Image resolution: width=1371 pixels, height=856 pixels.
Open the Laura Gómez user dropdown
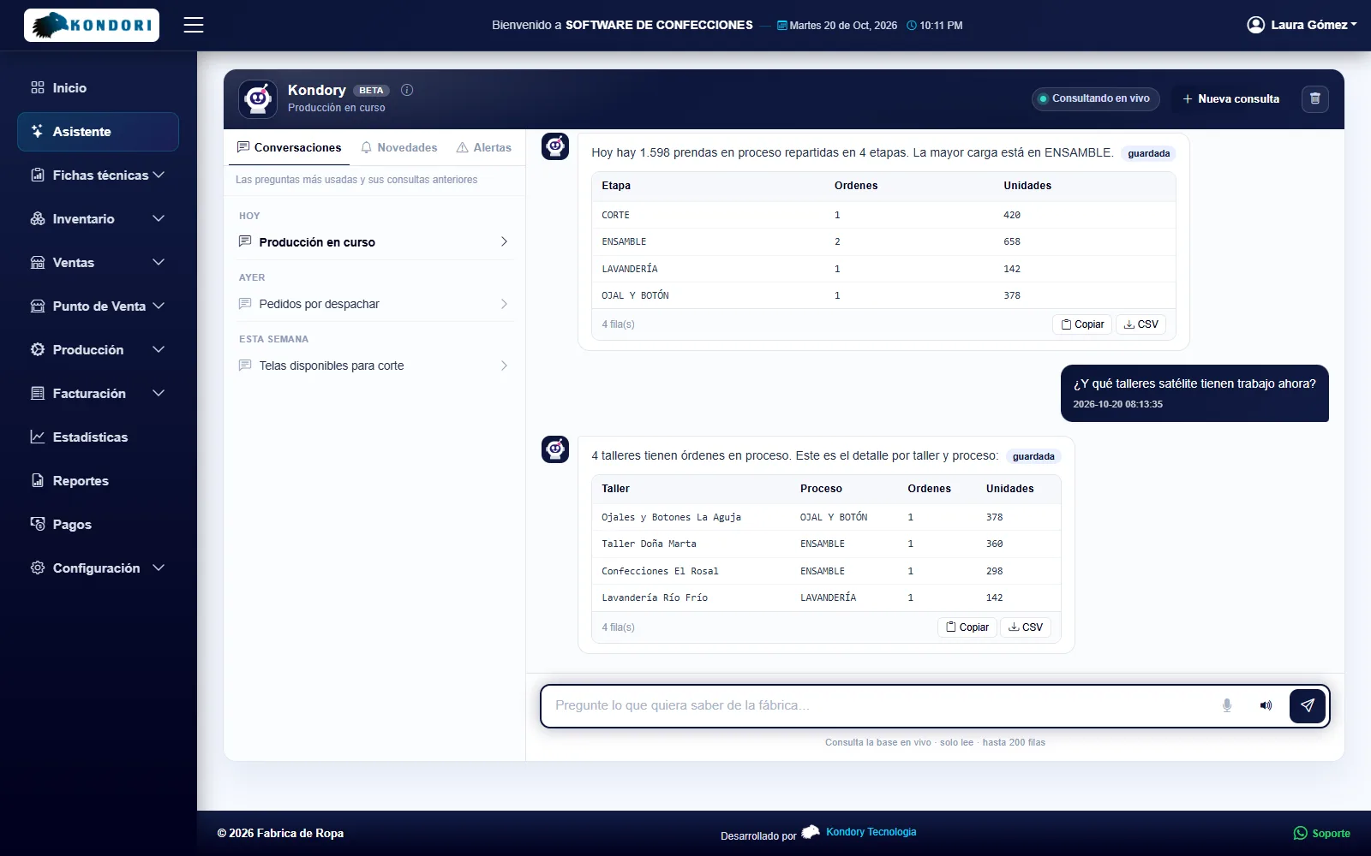[1302, 25]
